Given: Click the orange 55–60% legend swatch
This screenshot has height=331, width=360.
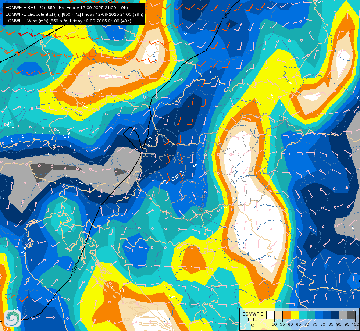Looking at the screenshot, I should pos(286,315).
